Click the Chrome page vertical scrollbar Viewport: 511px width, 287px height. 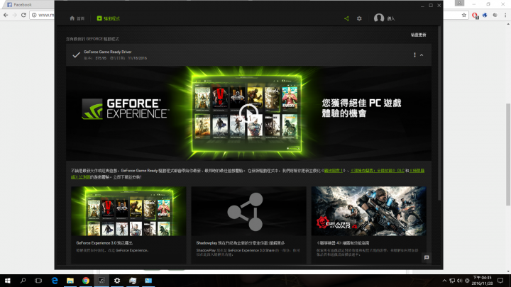pos(508,154)
